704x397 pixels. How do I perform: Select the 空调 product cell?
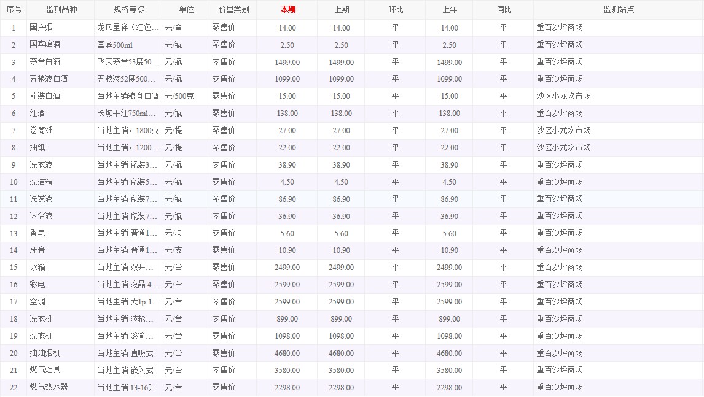tap(61, 302)
